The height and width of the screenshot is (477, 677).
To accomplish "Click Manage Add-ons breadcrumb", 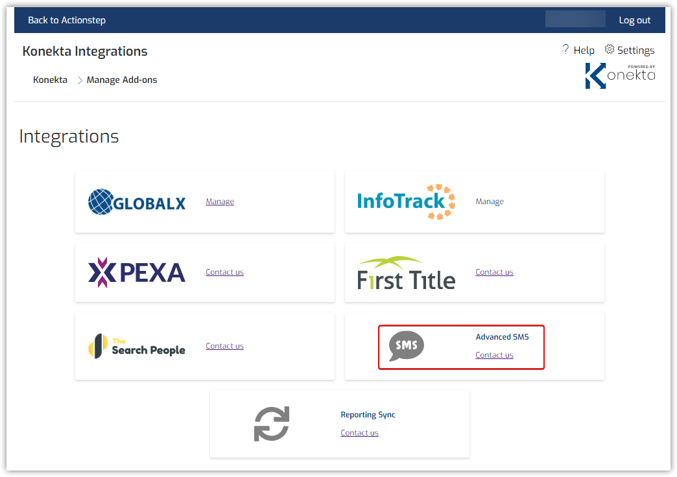I will coord(122,80).
